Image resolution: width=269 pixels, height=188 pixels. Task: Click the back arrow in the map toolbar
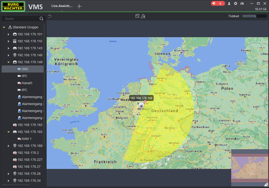(50, 16)
